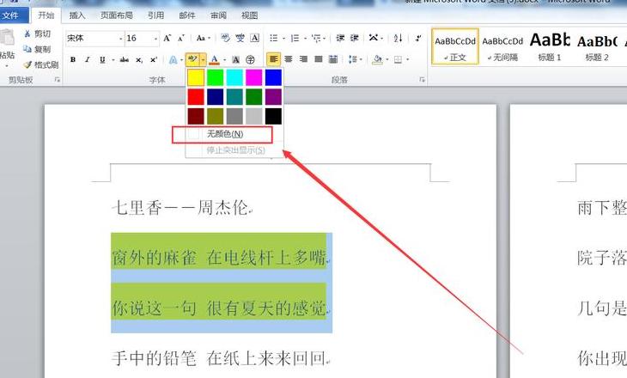627x378 pixels.
Task: Open the font color dropdown arrow
Action: (x=224, y=60)
